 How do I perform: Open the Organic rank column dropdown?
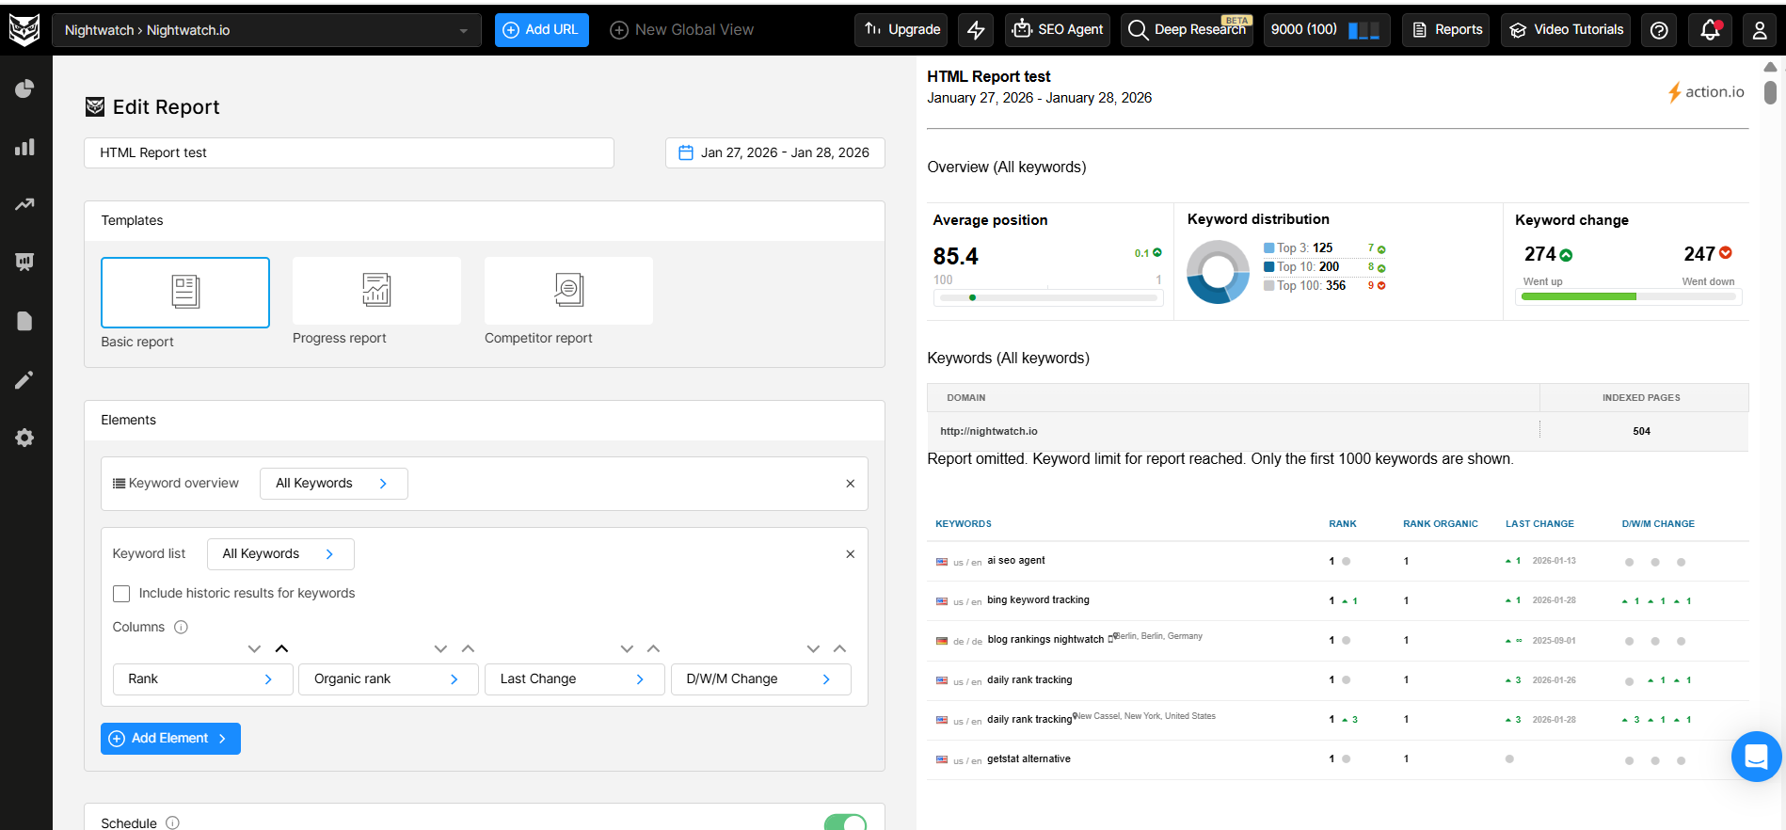389,679
